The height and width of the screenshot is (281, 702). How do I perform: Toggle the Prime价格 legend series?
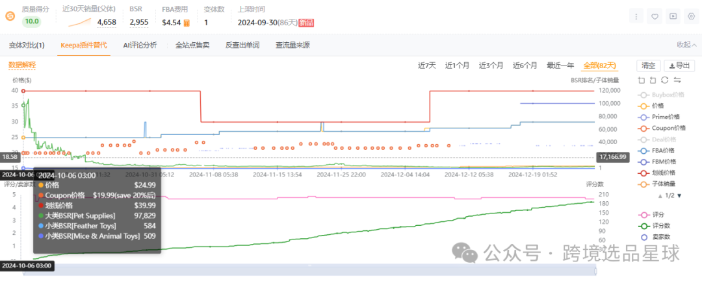tap(658, 117)
